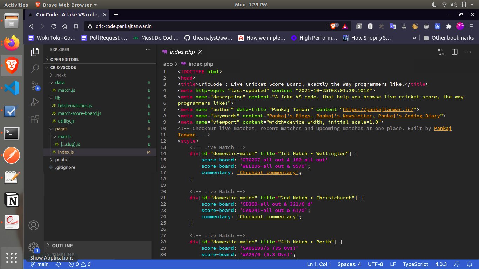The height and width of the screenshot is (269, 479).
Task: Open editor more actions ellipsis
Action: 468,52
